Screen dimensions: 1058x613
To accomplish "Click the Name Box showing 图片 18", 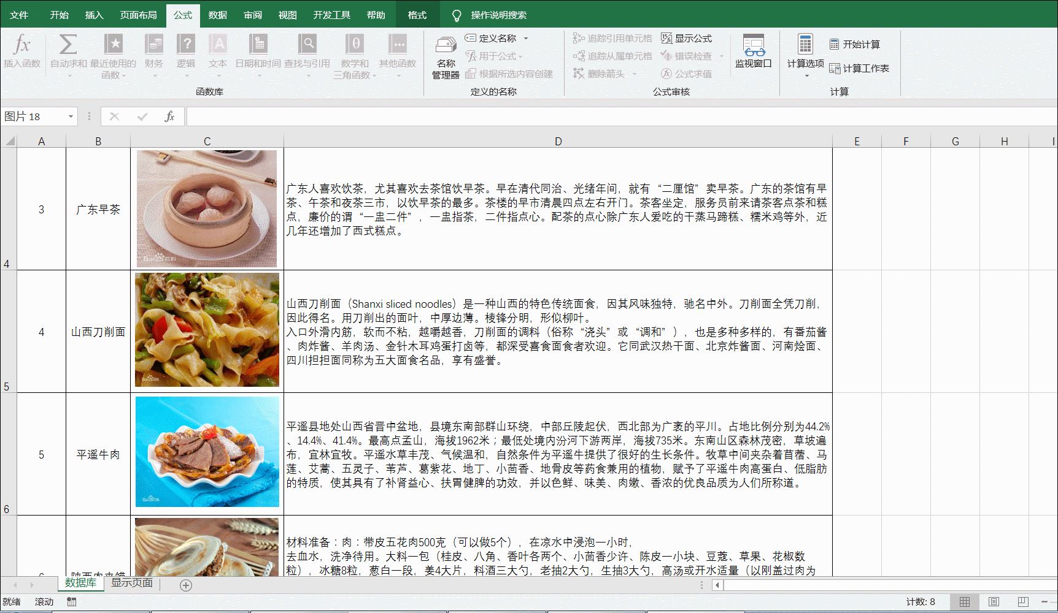I will point(34,116).
